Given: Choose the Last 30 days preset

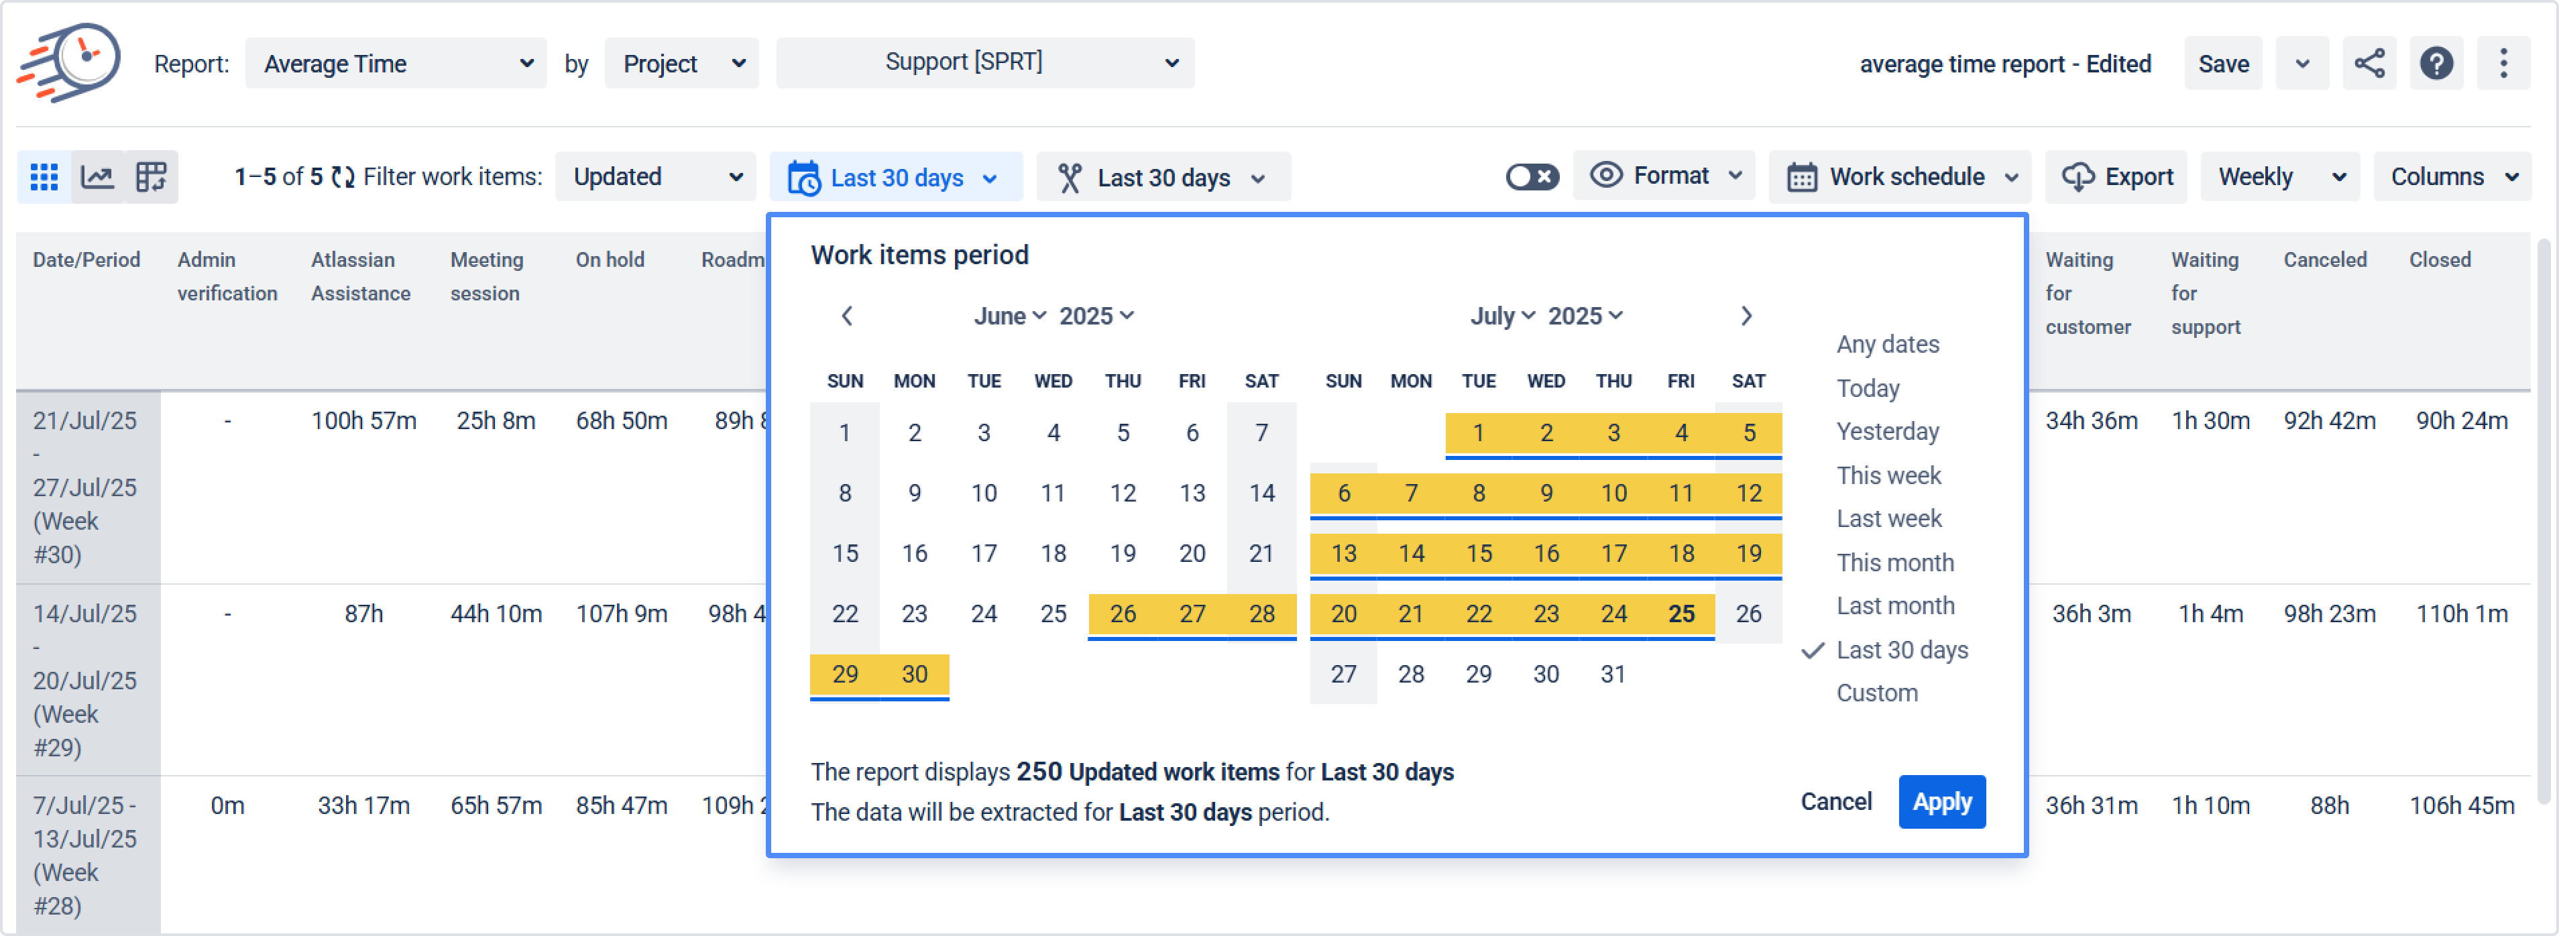Looking at the screenshot, I should pyautogui.click(x=1901, y=650).
